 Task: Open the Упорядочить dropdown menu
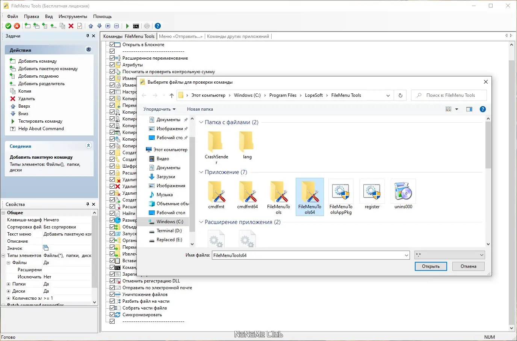159,109
